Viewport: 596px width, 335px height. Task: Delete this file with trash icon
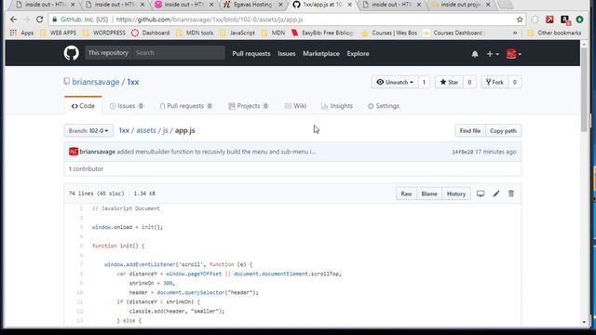click(511, 194)
